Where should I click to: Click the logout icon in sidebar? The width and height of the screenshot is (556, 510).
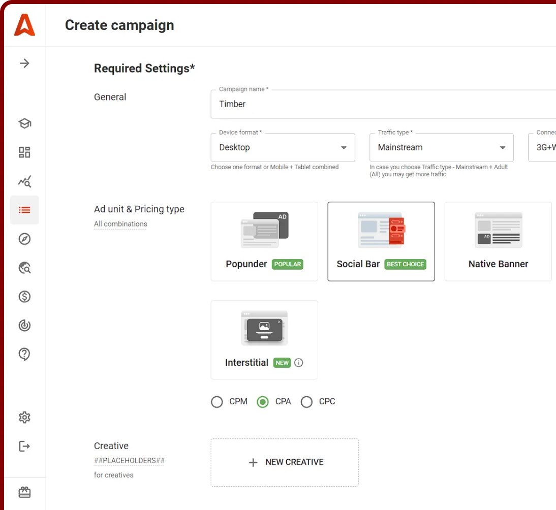pyautogui.click(x=24, y=447)
